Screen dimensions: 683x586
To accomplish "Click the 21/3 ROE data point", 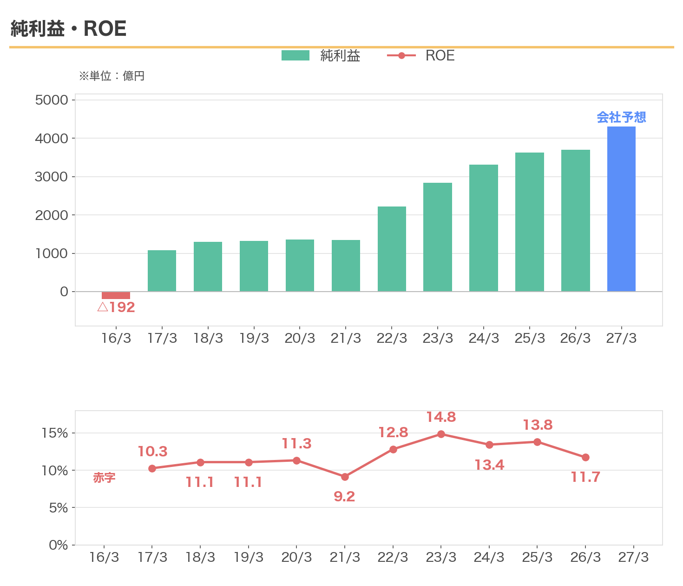I will pos(345,477).
